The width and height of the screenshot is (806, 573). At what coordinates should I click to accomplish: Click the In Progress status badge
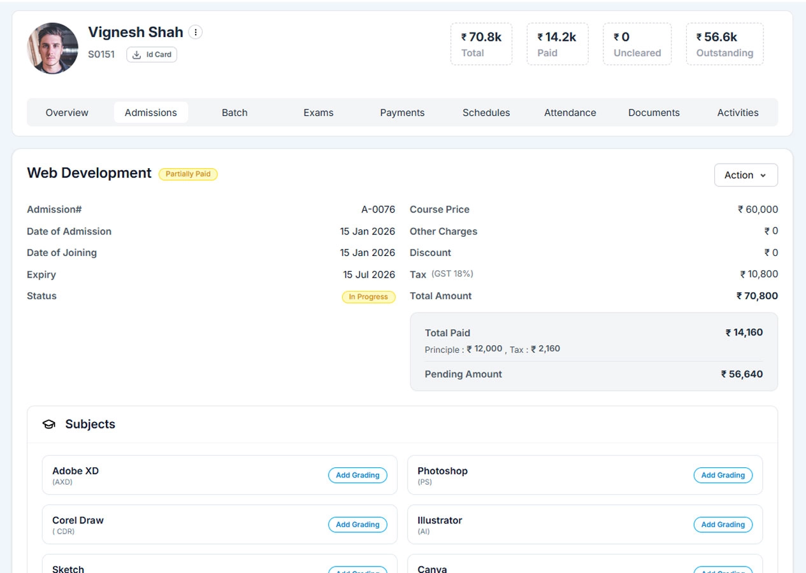(368, 297)
